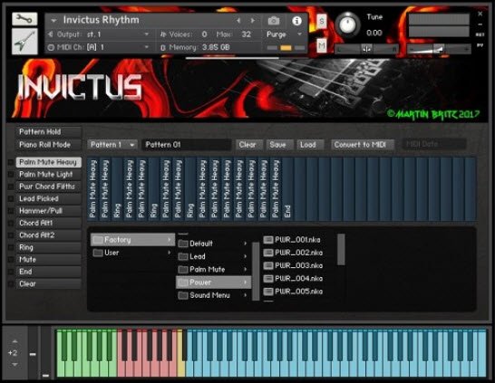Adjust the Tune knob
Viewport: 495px width, 383px height.
tap(347, 25)
